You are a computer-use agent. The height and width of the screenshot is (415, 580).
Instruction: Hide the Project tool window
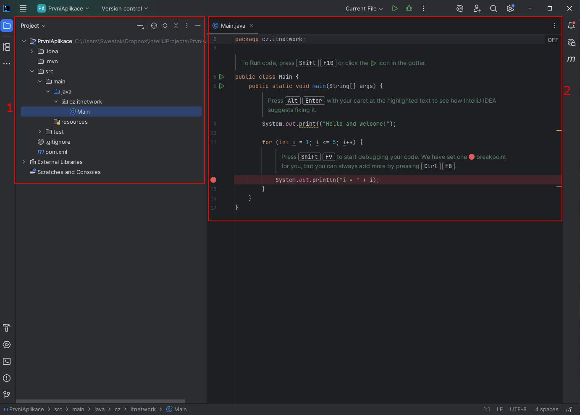coord(198,26)
